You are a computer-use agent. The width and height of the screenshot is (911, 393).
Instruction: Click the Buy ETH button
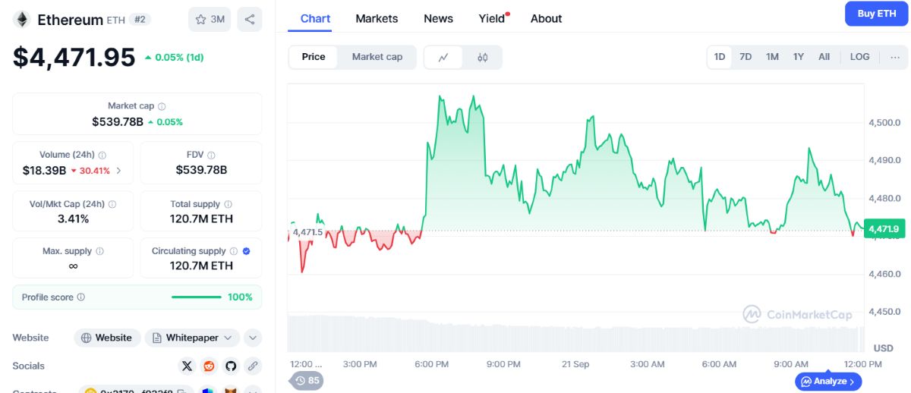[x=876, y=14]
